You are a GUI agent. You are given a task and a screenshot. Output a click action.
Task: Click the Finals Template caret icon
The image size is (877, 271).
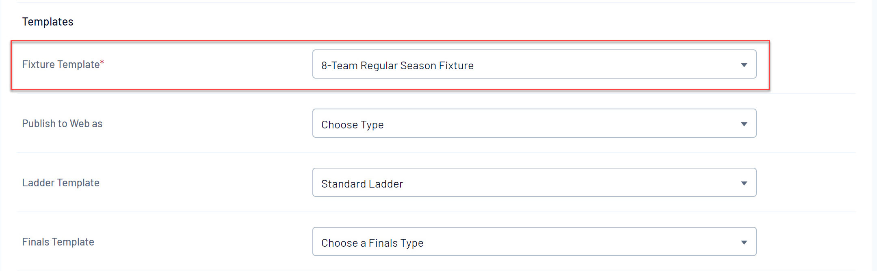(x=744, y=242)
